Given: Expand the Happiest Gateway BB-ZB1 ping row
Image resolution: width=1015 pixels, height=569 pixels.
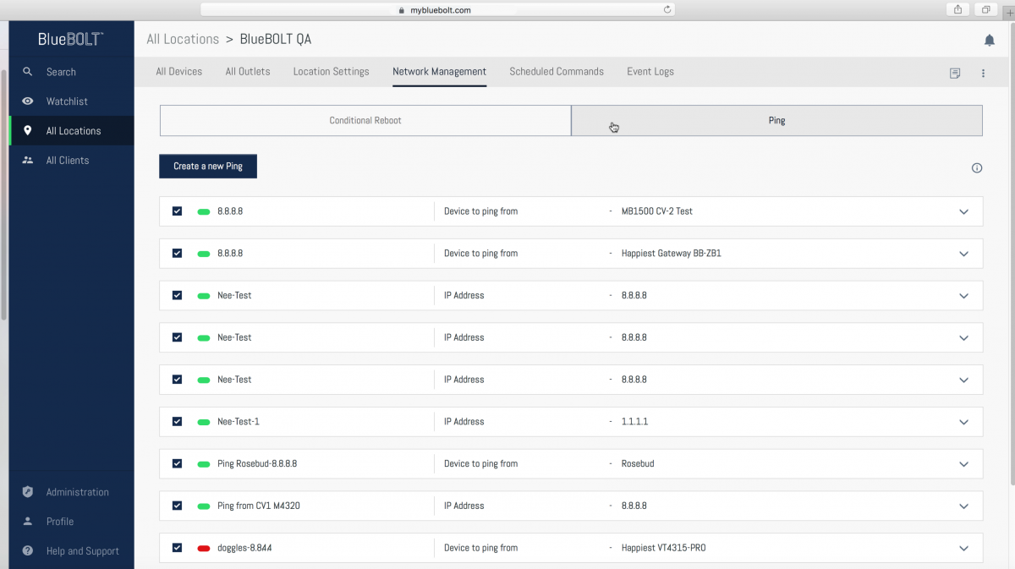Looking at the screenshot, I should click(x=963, y=253).
